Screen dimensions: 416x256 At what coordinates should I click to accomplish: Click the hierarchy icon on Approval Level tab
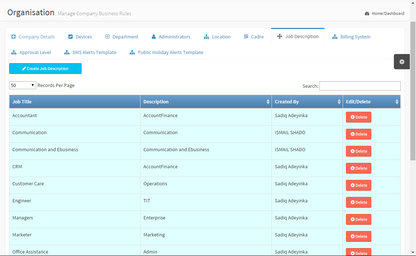(x=14, y=52)
